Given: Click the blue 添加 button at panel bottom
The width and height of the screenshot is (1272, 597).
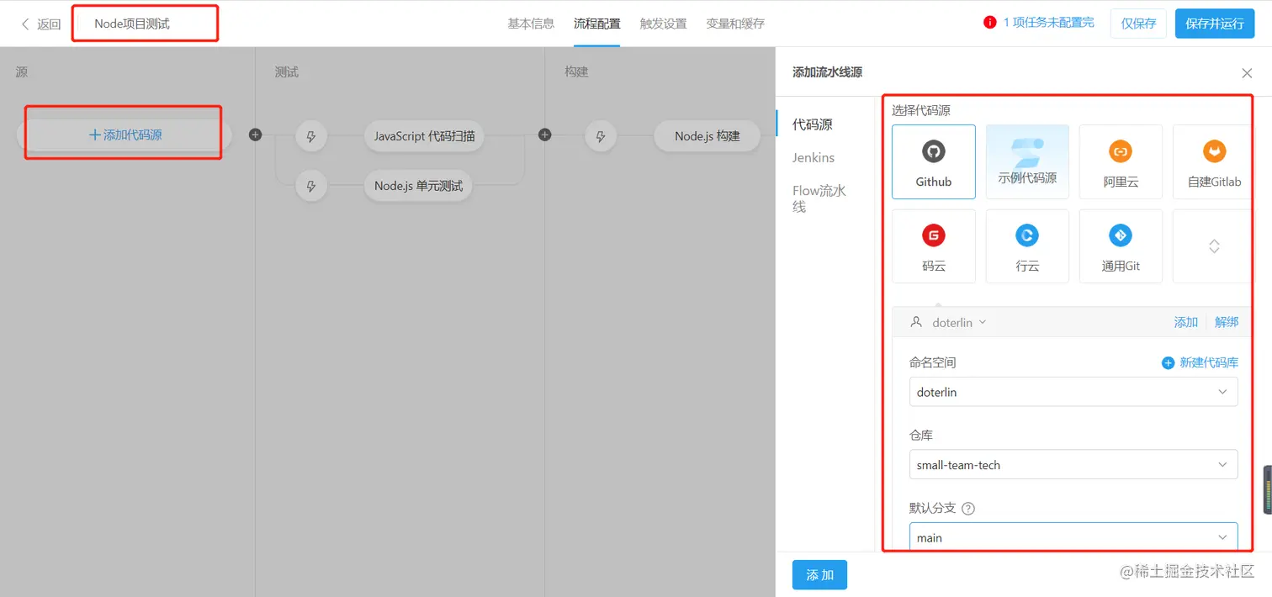Looking at the screenshot, I should 819,575.
